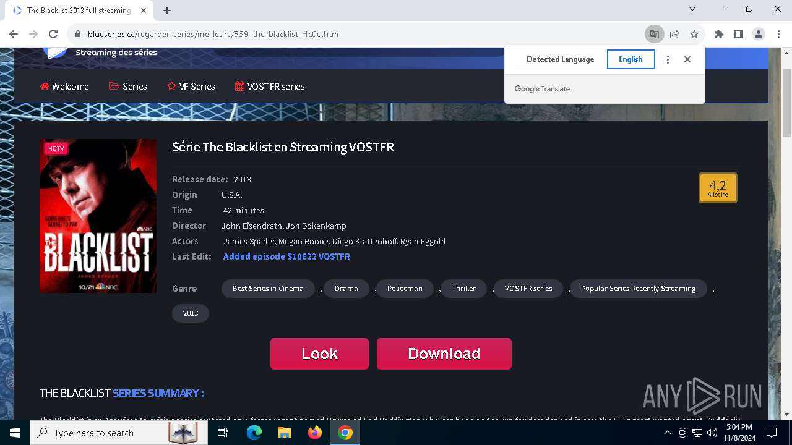Click The Blacklist poster image

(98, 216)
